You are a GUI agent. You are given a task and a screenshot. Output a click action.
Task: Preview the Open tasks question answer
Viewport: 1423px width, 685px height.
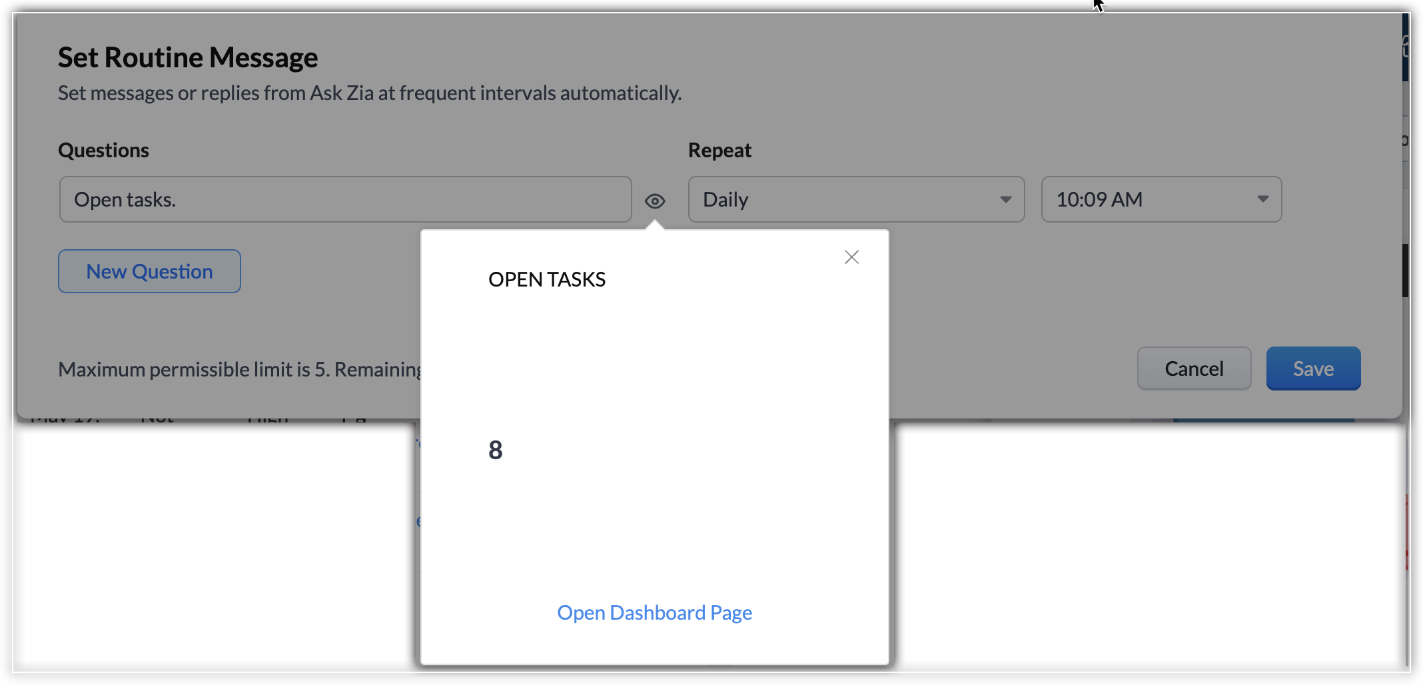pyautogui.click(x=655, y=201)
